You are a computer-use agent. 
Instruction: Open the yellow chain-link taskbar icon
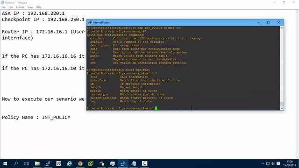tap(91, 164)
